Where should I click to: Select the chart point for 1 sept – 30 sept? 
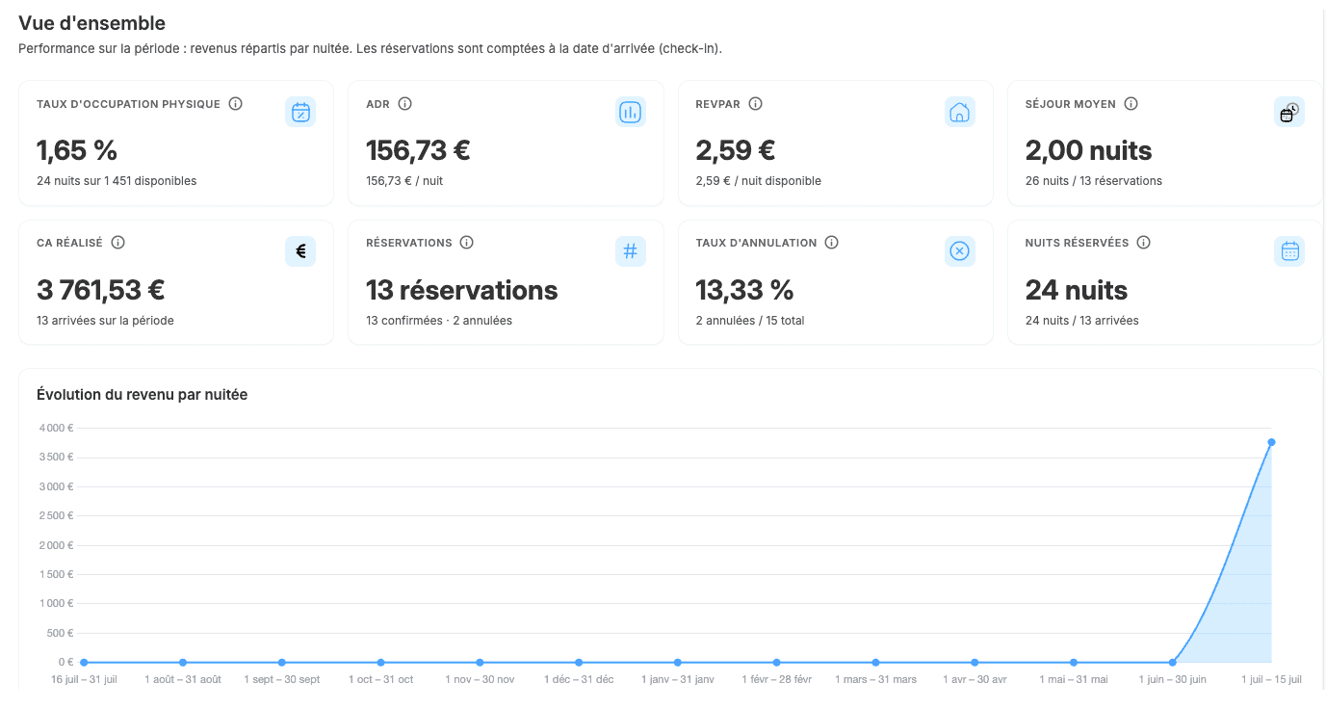[282, 663]
